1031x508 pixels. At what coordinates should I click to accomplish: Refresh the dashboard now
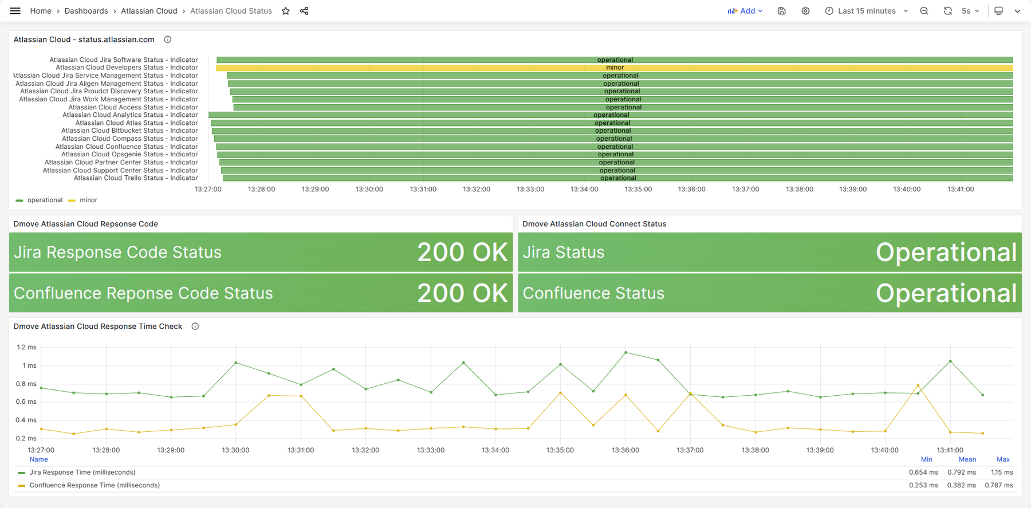(x=948, y=11)
